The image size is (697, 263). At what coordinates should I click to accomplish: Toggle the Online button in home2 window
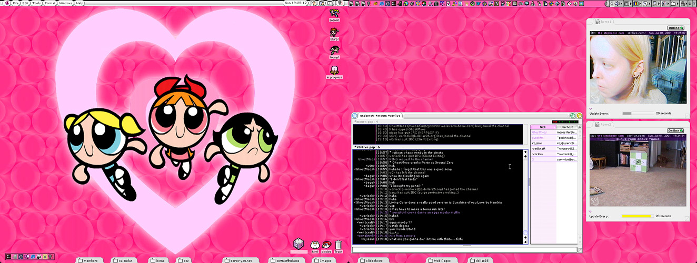(675, 130)
